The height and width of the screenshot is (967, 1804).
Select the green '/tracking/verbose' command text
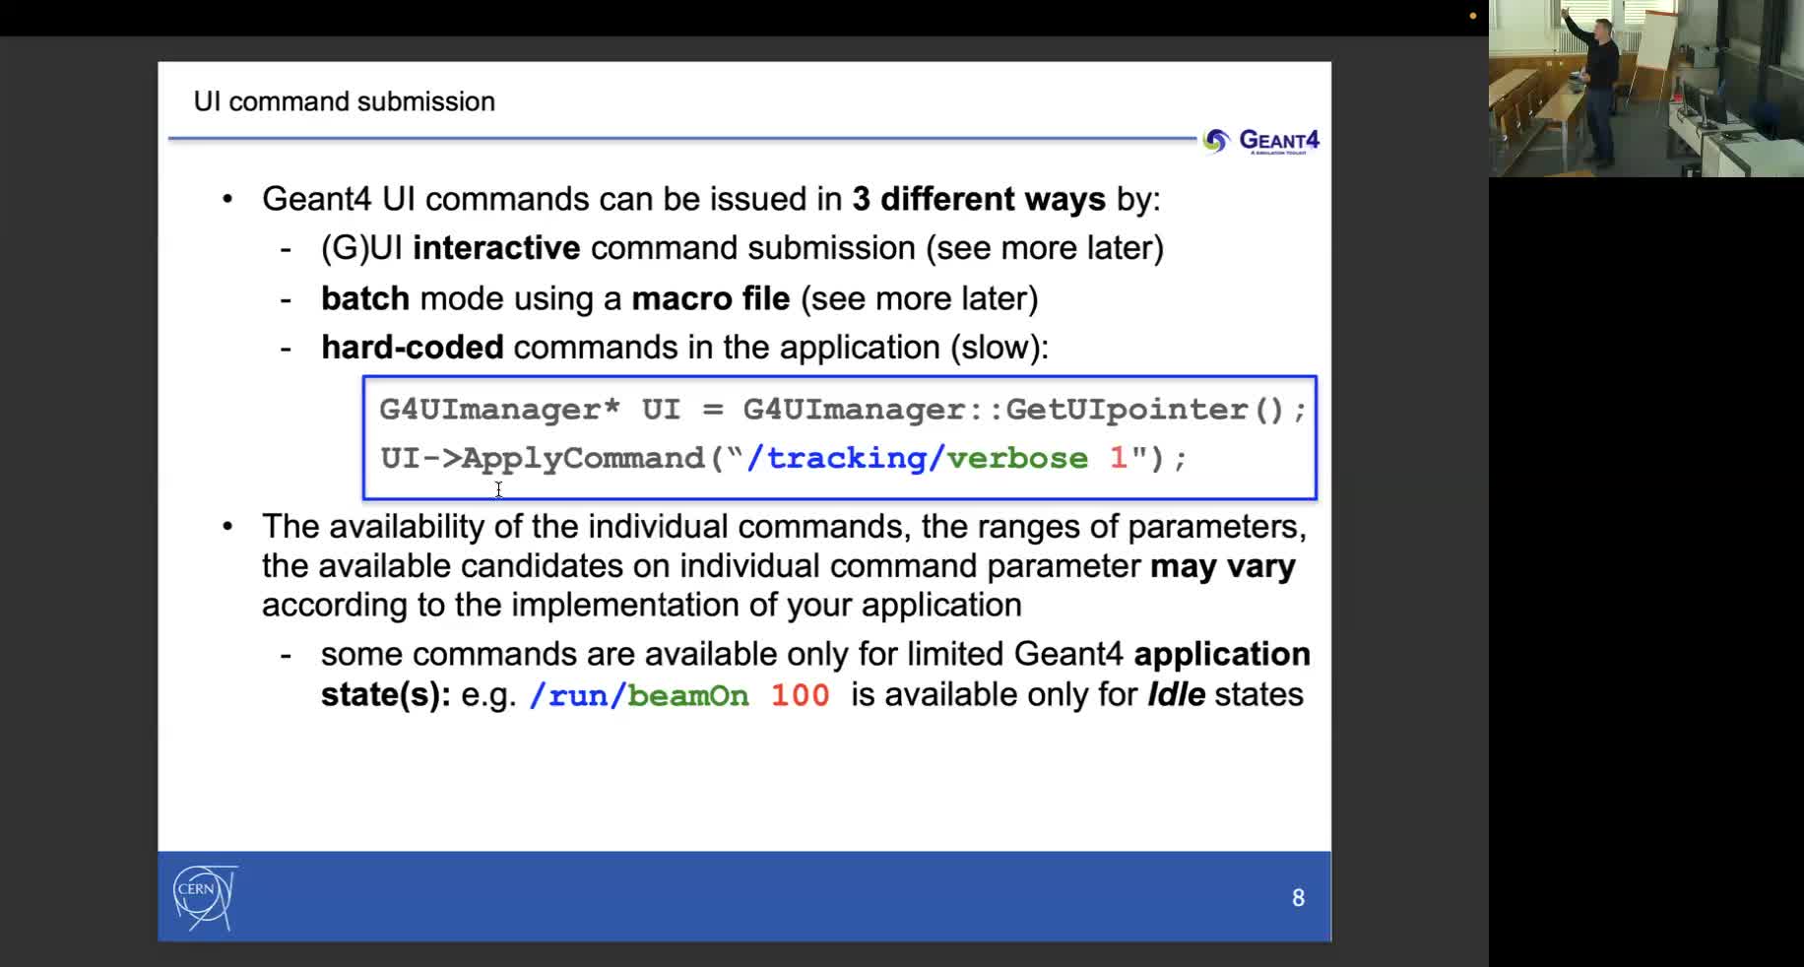[x=916, y=457]
